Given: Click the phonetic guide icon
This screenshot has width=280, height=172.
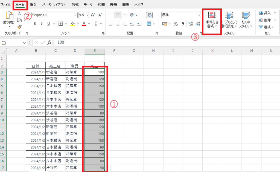Looking at the screenshot, I should click(x=96, y=24).
